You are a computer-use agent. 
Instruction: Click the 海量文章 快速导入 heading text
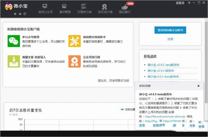click(x=34, y=57)
